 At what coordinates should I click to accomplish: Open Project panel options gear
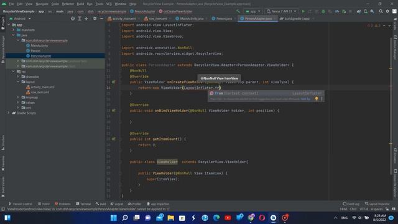[x=95, y=19]
